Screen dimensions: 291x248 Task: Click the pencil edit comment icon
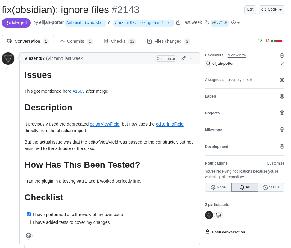tap(184, 58)
